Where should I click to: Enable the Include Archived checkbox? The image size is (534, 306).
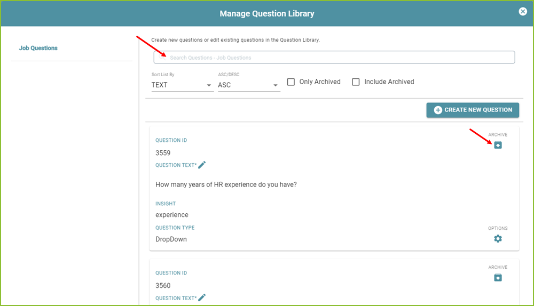click(356, 82)
